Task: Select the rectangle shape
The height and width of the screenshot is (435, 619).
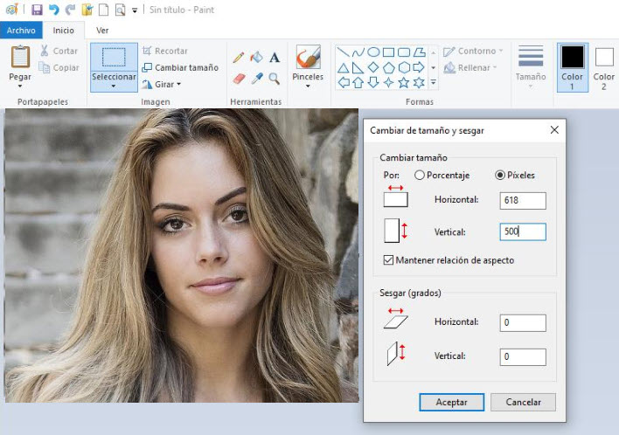Action: 388,52
